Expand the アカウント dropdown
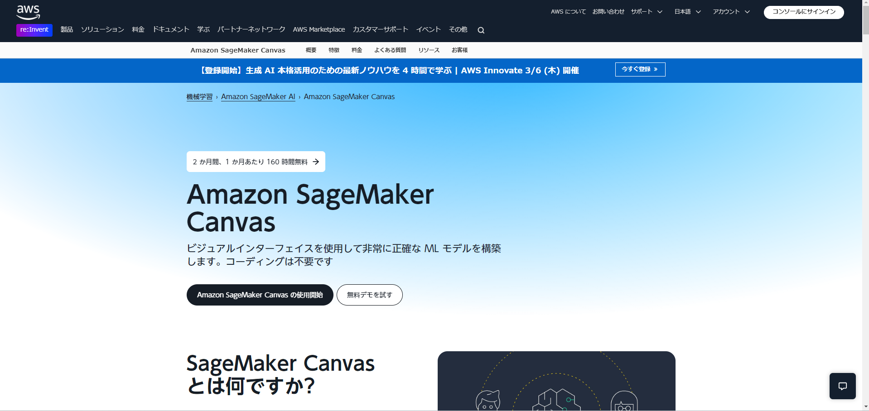 tap(731, 12)
